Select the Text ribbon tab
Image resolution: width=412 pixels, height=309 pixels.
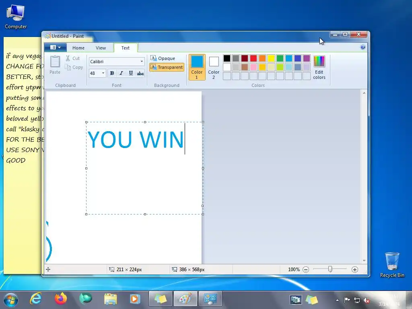coord(126,48)
